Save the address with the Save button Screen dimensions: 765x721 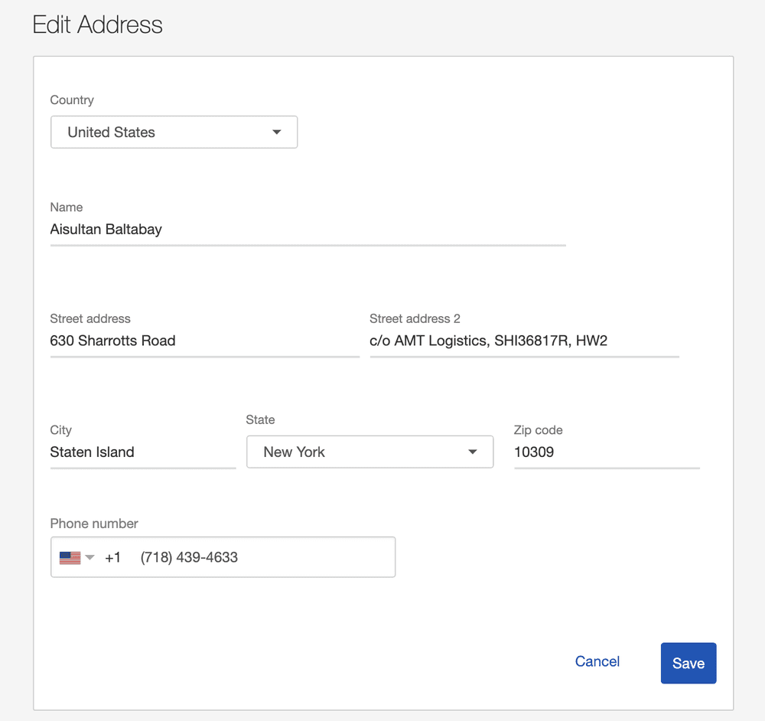688,663
